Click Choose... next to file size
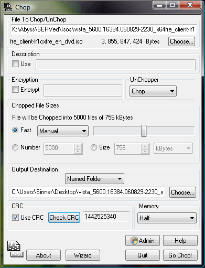205x268 pixels. 181,41
